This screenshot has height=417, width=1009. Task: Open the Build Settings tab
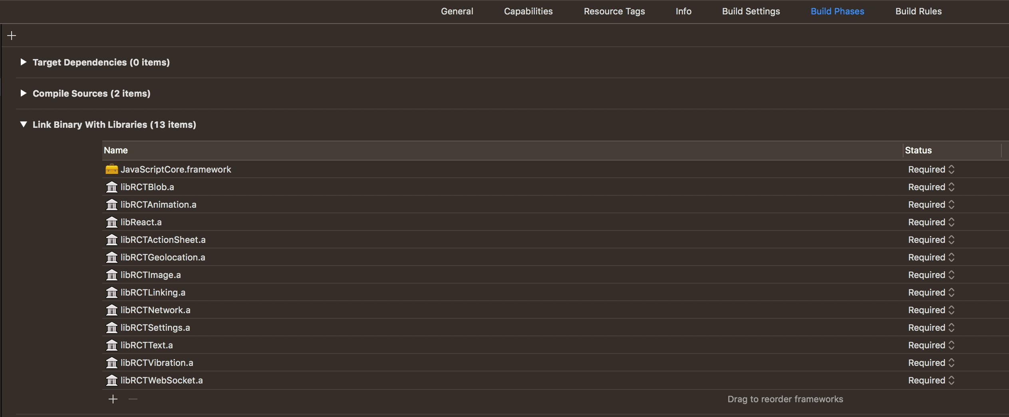point(751,11)
